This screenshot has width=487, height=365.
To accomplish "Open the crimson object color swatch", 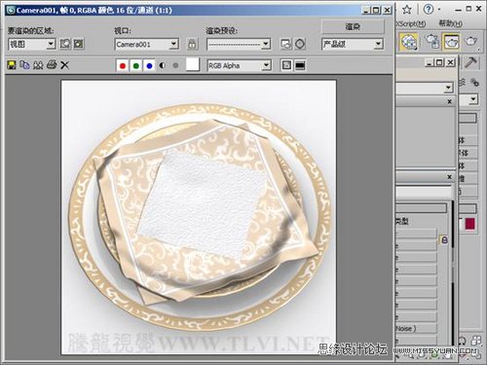I will 470,224.
